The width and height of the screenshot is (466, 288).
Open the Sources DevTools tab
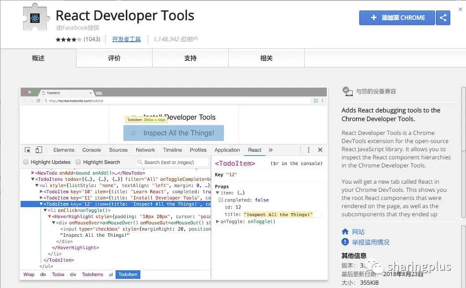[118, 150]
